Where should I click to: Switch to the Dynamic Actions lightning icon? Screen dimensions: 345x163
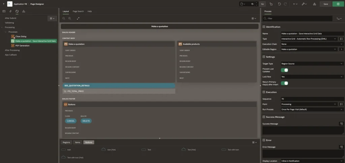click(10, 11)
